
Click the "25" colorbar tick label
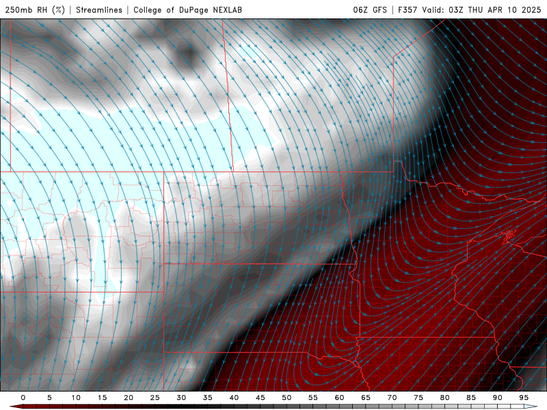(155, 398)
